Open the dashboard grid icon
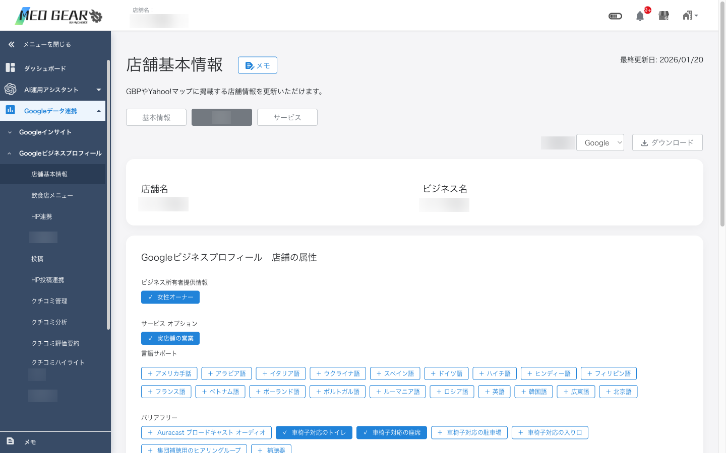This screenshot has width=726, height=453. 10,67
